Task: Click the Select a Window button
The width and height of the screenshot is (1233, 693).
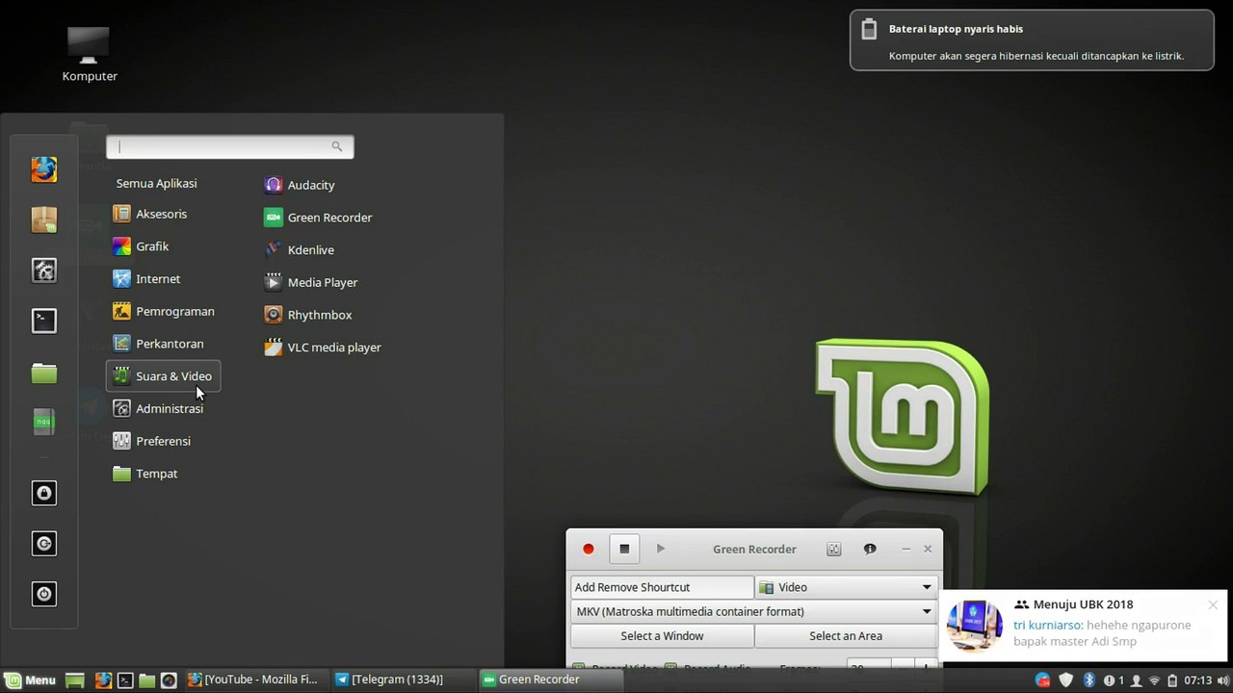Action: coord(662,635)
